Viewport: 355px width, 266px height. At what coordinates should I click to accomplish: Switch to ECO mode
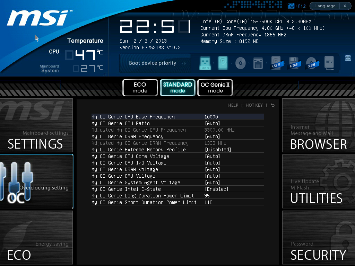coord(140,88)
